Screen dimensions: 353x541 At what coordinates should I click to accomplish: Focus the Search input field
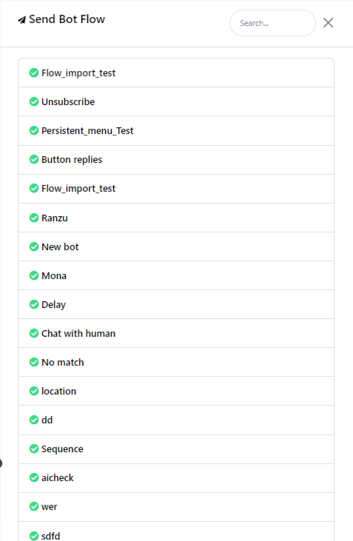tap(272, 23)
